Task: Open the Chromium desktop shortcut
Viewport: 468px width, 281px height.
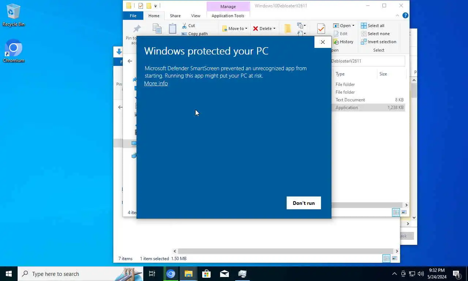Action: [x=14, y=51]
